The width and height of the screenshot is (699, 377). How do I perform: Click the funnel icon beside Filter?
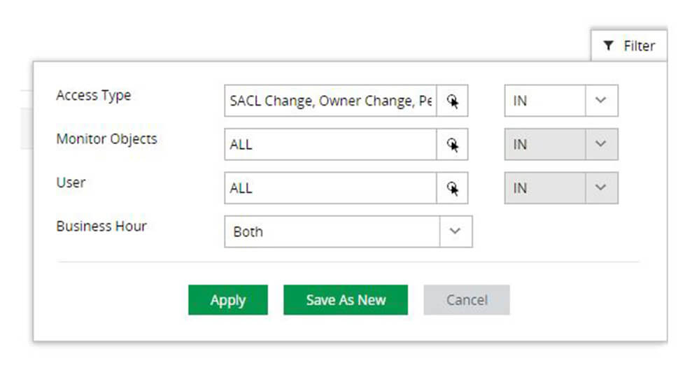click(609, 46)
